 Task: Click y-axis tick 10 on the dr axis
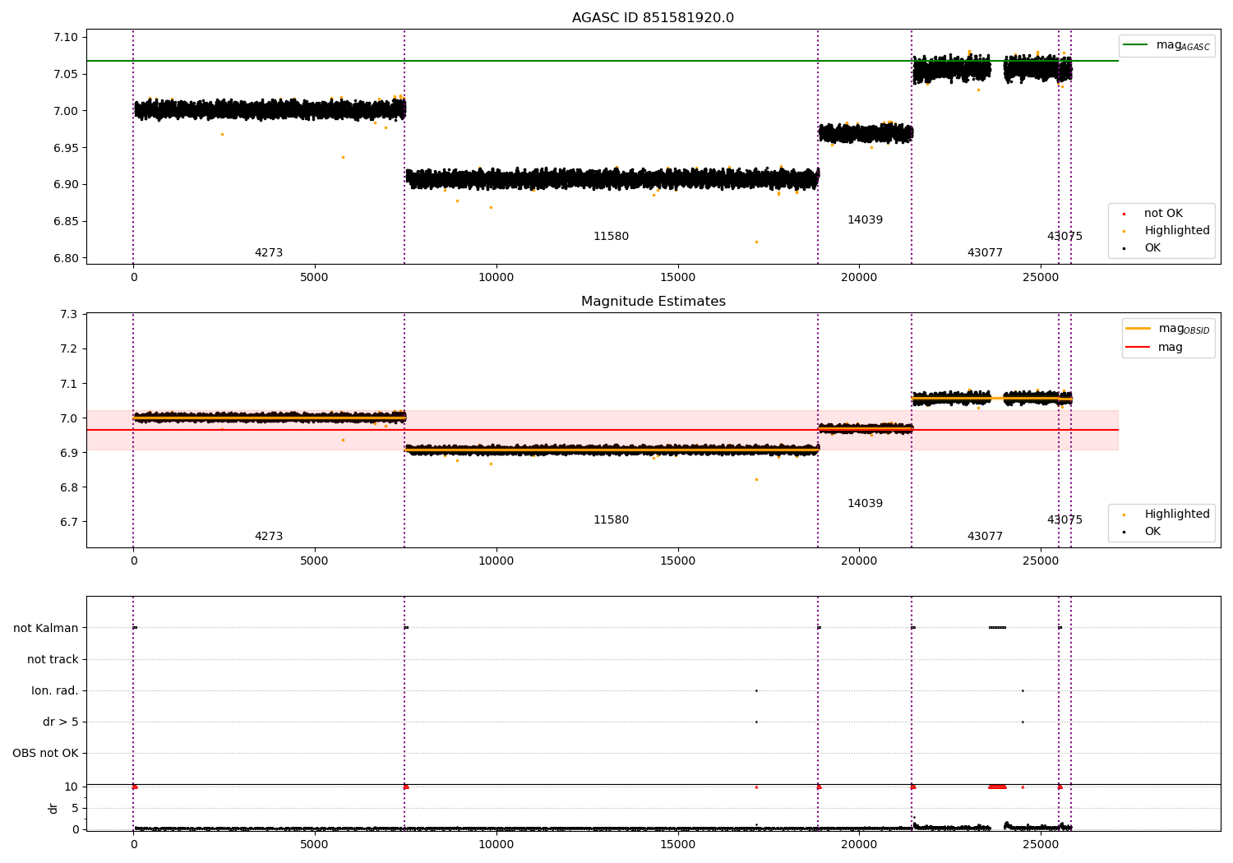[x=72, y=787]
